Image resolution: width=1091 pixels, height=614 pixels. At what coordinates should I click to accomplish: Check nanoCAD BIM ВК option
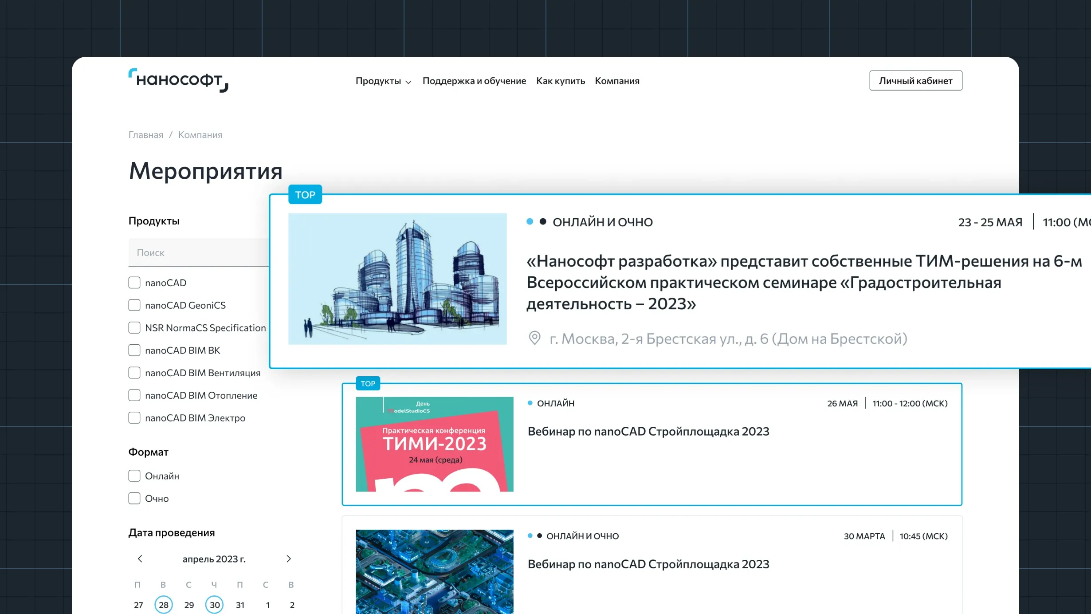coord(134,350)
